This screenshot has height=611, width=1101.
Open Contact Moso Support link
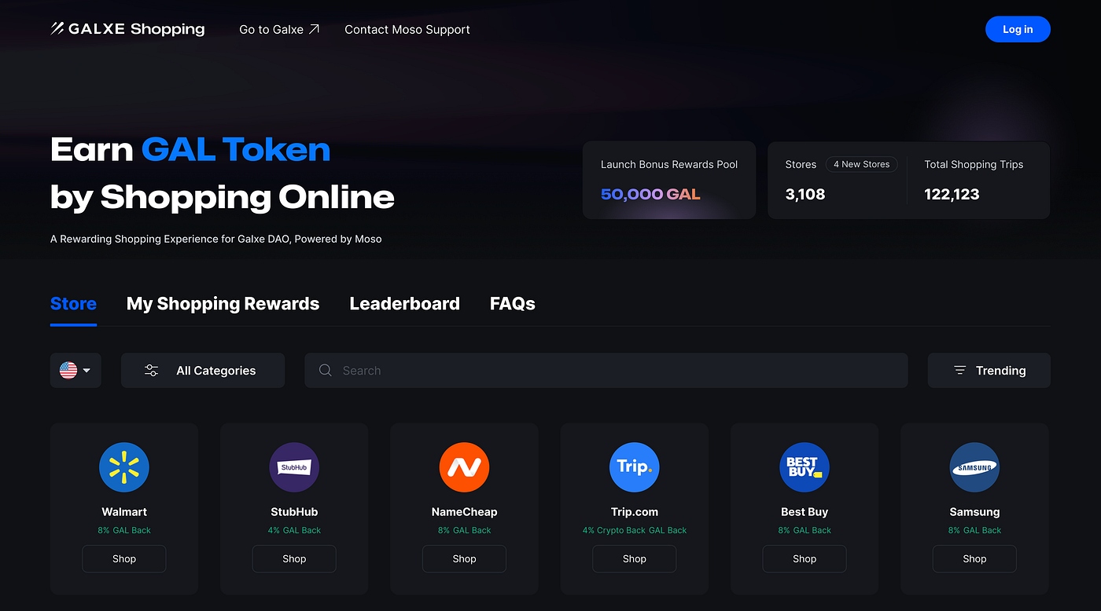(x=407, y=29)
